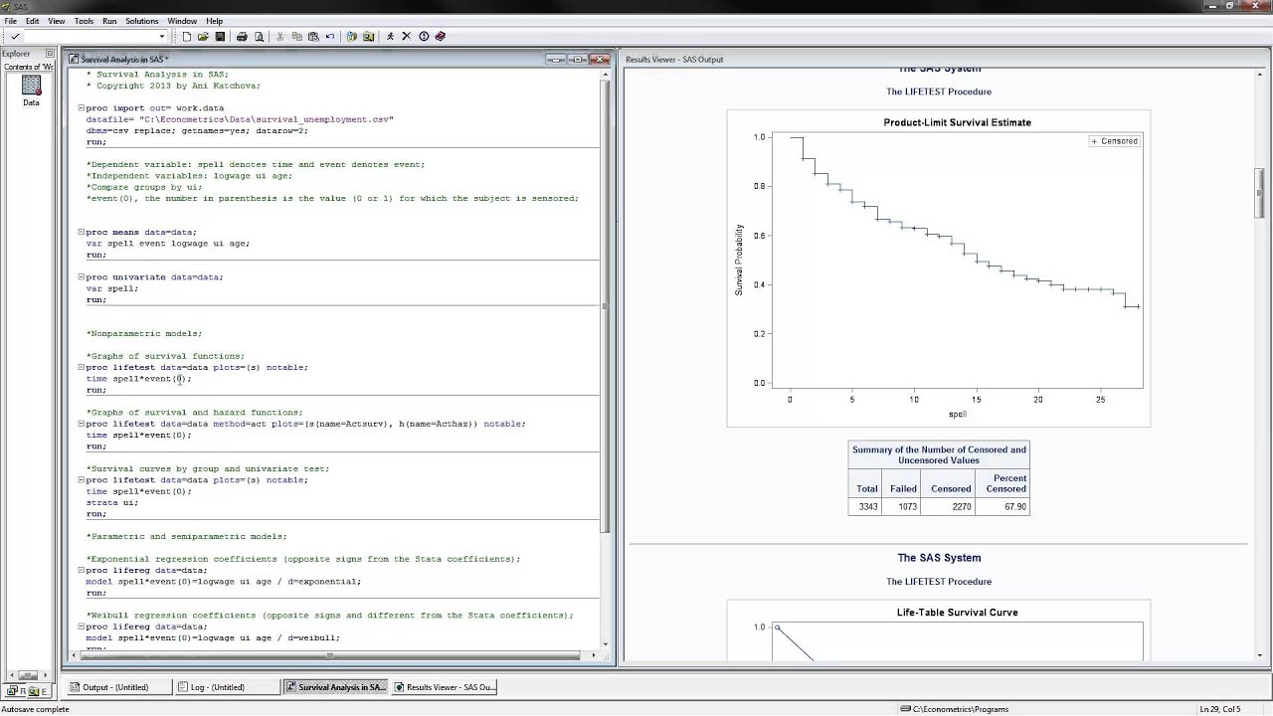Close the Explorer pane with its X
Screen dimensions: 1273x716
pyautogui.click(x=50, y=54)
